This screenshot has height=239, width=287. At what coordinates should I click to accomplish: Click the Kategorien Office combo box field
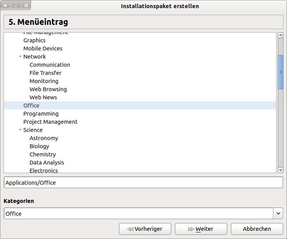138,213
